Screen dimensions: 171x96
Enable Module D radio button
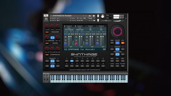point(97,26)
